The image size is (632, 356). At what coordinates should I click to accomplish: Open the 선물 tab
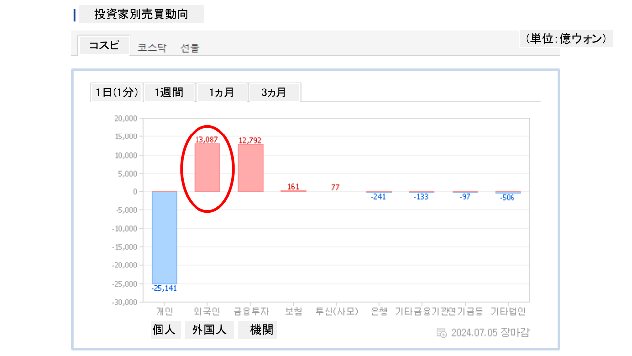coord(190,48)
